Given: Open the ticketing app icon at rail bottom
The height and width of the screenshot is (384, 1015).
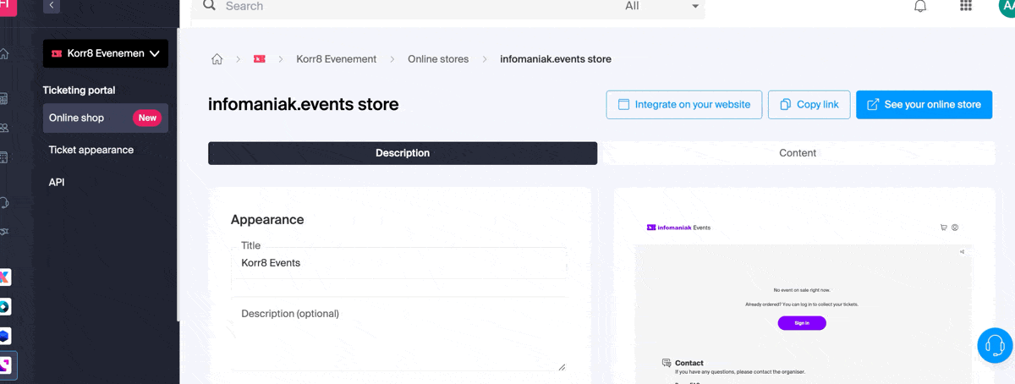Looking at the screenshot, I should pos(5,365).
